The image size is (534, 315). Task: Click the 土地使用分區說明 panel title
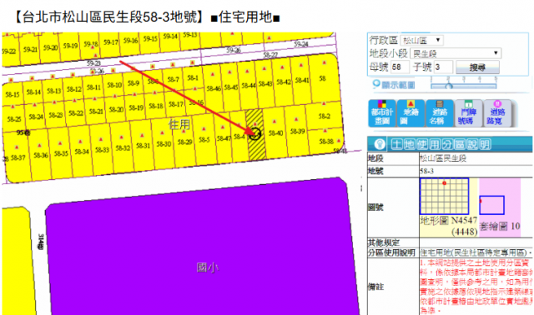pyautogui.click(x=441, y=144)
